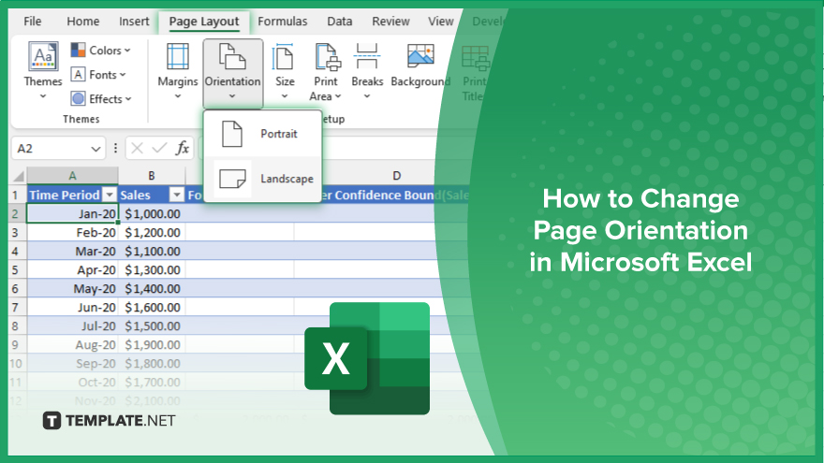Open theme Effects options

(x=101, y=99)
